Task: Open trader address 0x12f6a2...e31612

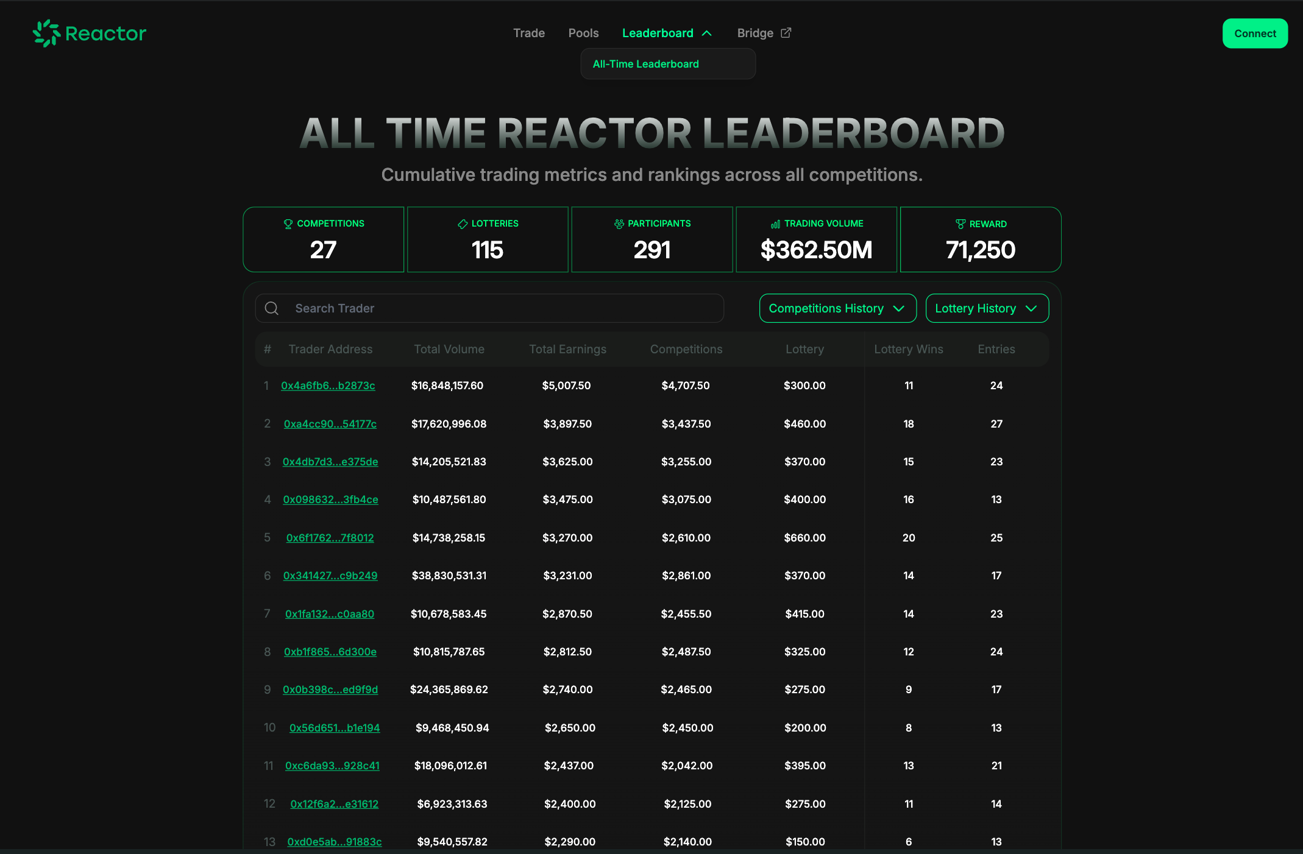Action: 335,804
